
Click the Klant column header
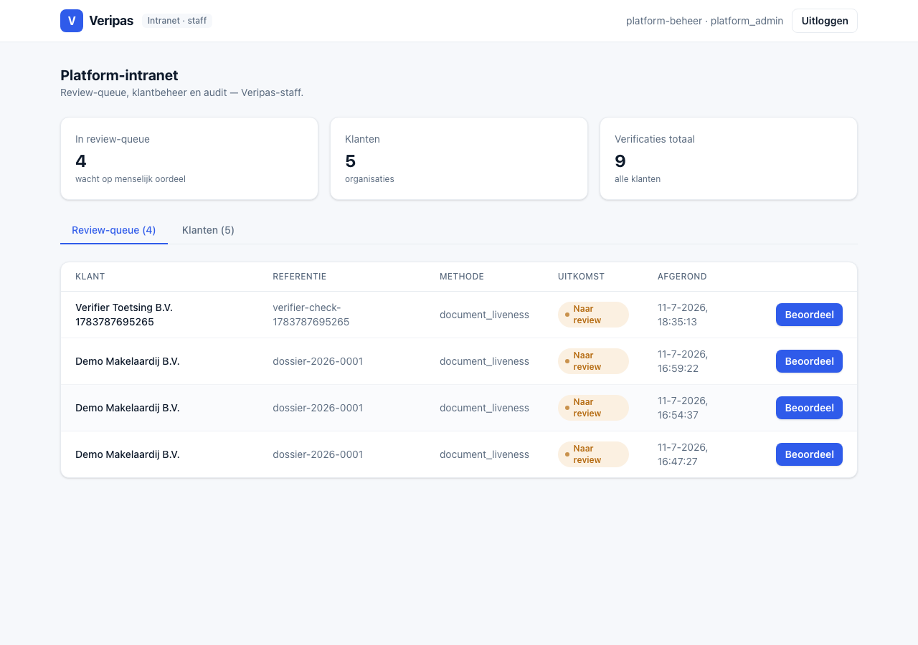90,277
